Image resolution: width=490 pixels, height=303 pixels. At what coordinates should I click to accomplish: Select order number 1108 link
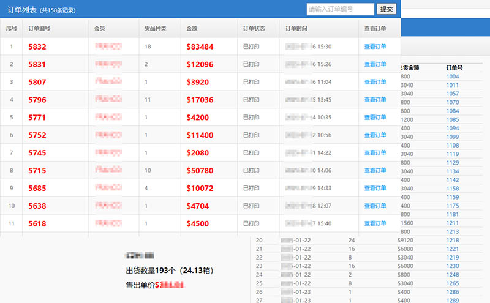453,146
